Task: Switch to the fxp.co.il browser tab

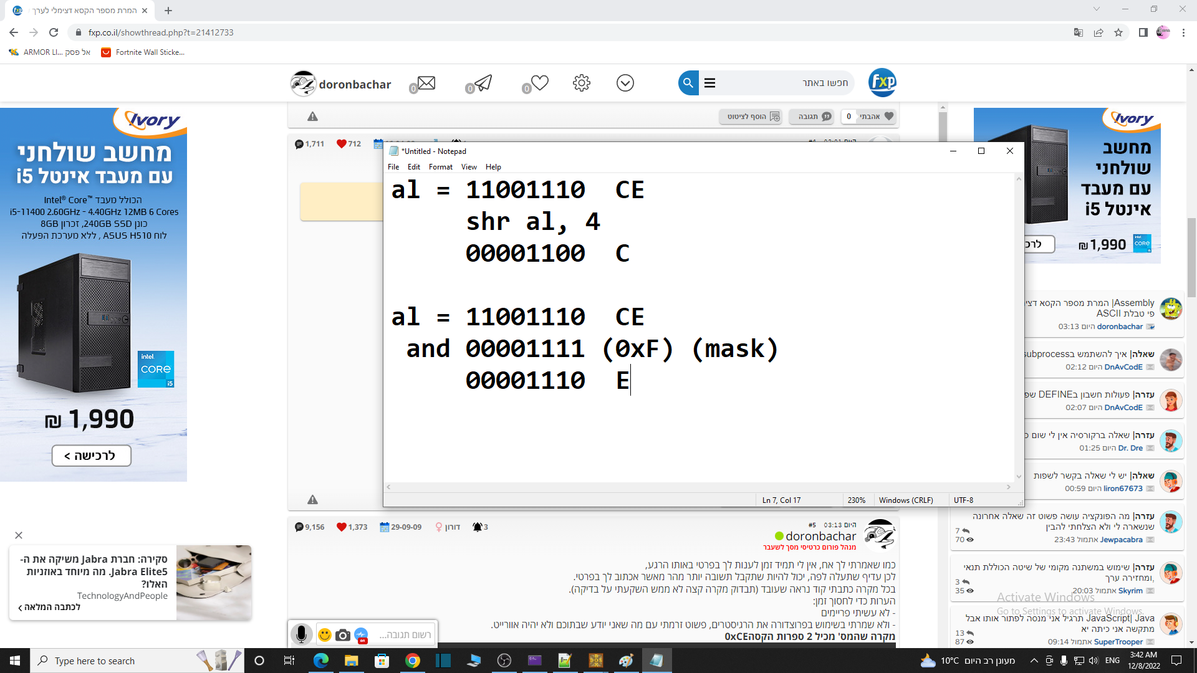Action: click(75, 10)
